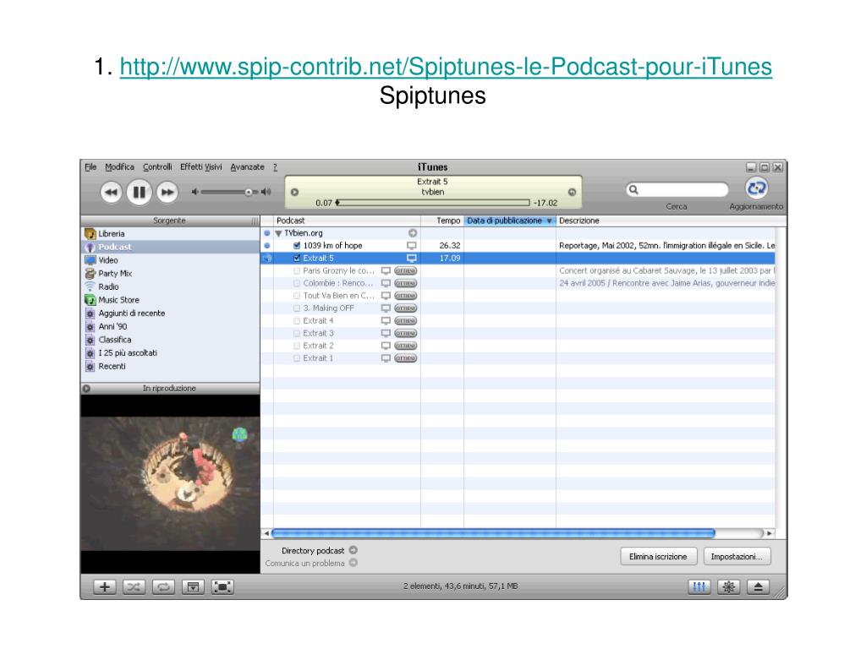Open the File menu
Image resolution: width=866 pixels, height=649 pixels.
tap(90, 166)
